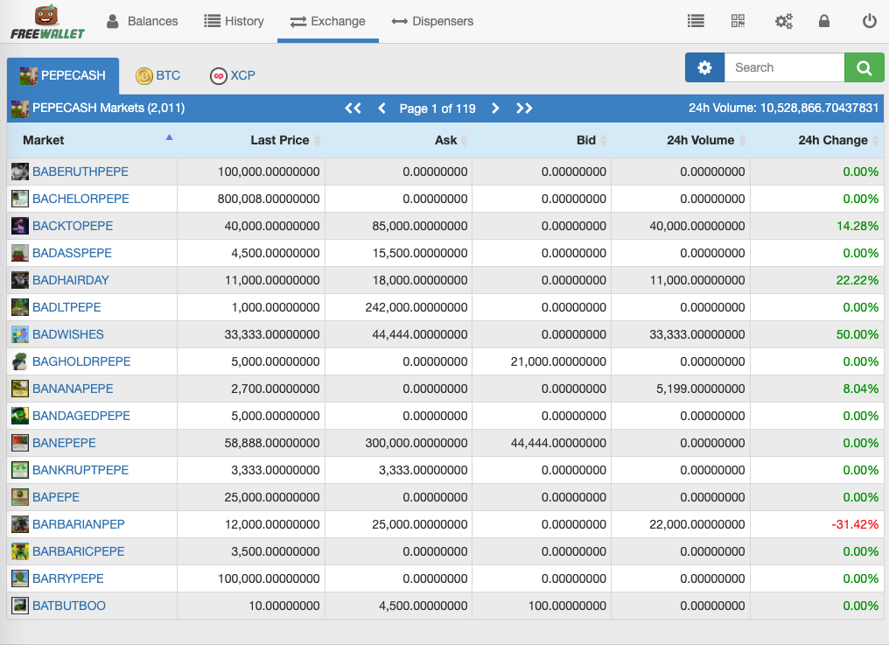889x645 pixels.
Task: Open the BADASSPEPE market link
Action: pos(72,253)
